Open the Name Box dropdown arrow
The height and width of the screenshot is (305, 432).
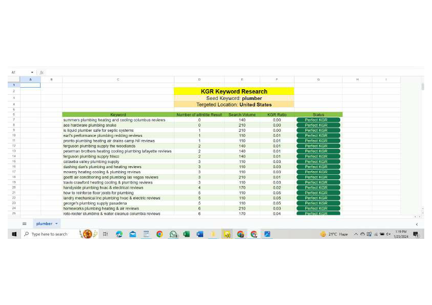pos(32,72)
